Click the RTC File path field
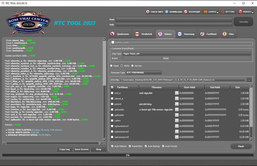 click(183, 80)
